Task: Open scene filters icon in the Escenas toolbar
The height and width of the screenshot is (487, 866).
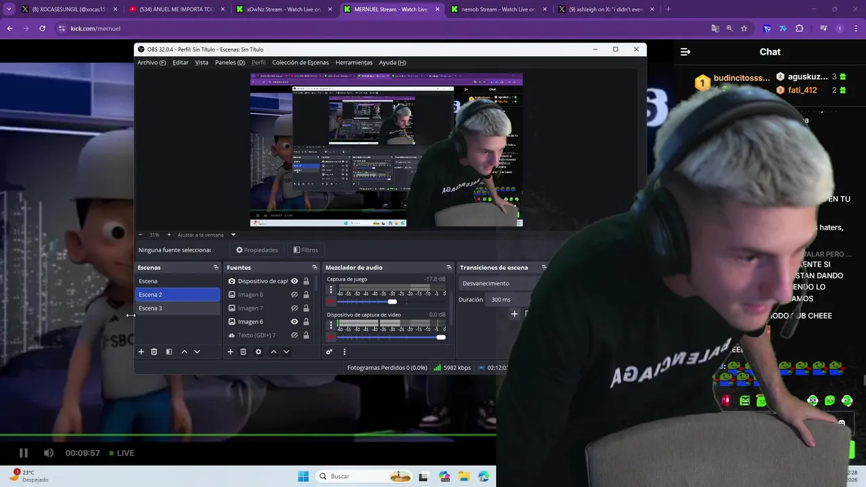Action: point(169,352)
